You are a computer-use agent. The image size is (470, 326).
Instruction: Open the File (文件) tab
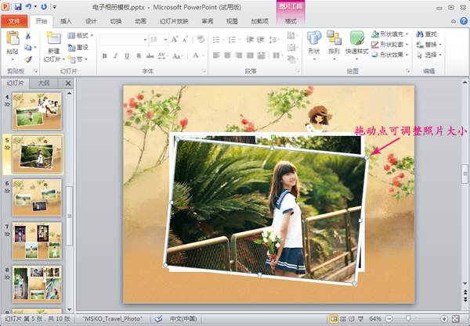tap(14, 21)
